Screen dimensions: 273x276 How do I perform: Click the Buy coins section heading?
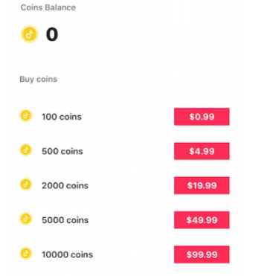(x=39, y=80)
